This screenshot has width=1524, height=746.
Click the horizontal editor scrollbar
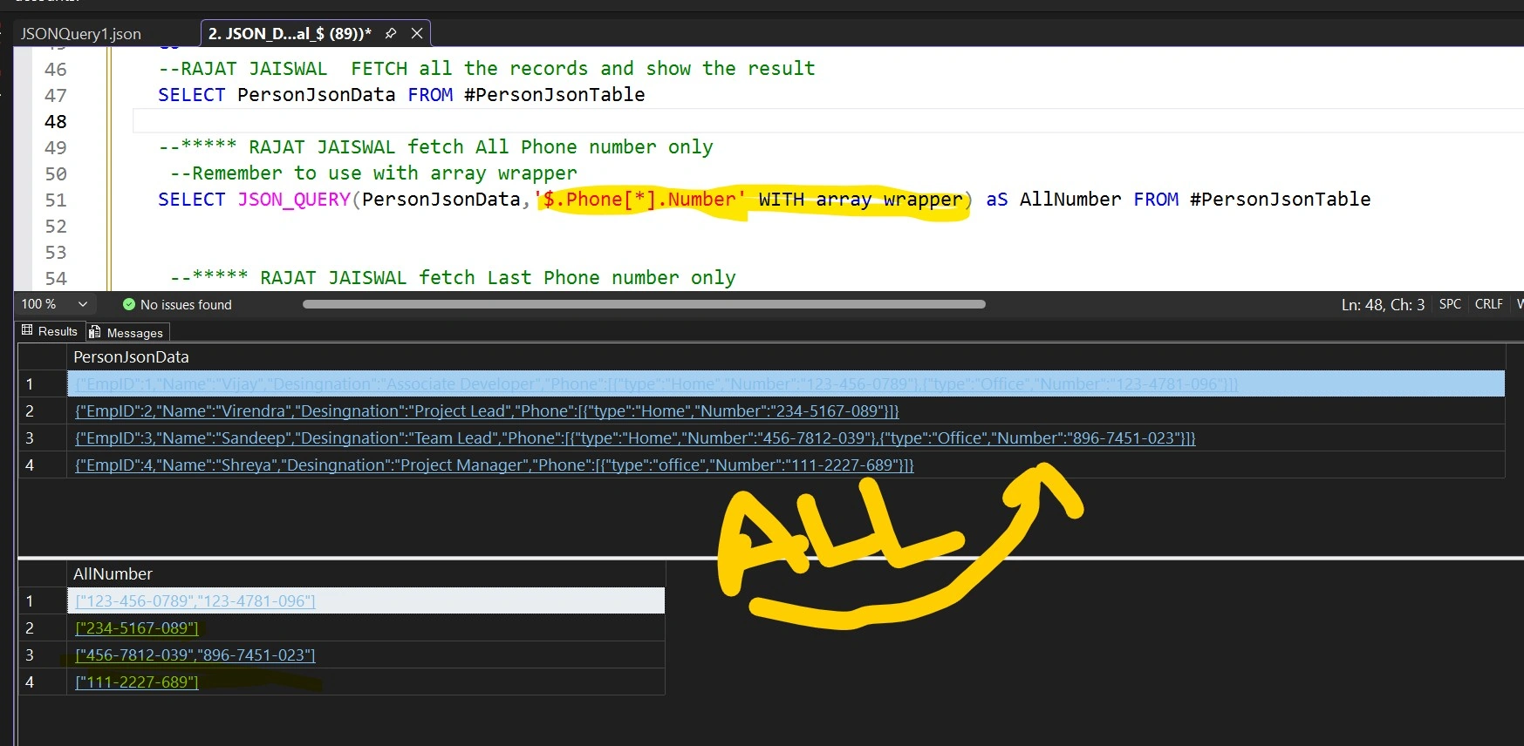tap(644, 304)
